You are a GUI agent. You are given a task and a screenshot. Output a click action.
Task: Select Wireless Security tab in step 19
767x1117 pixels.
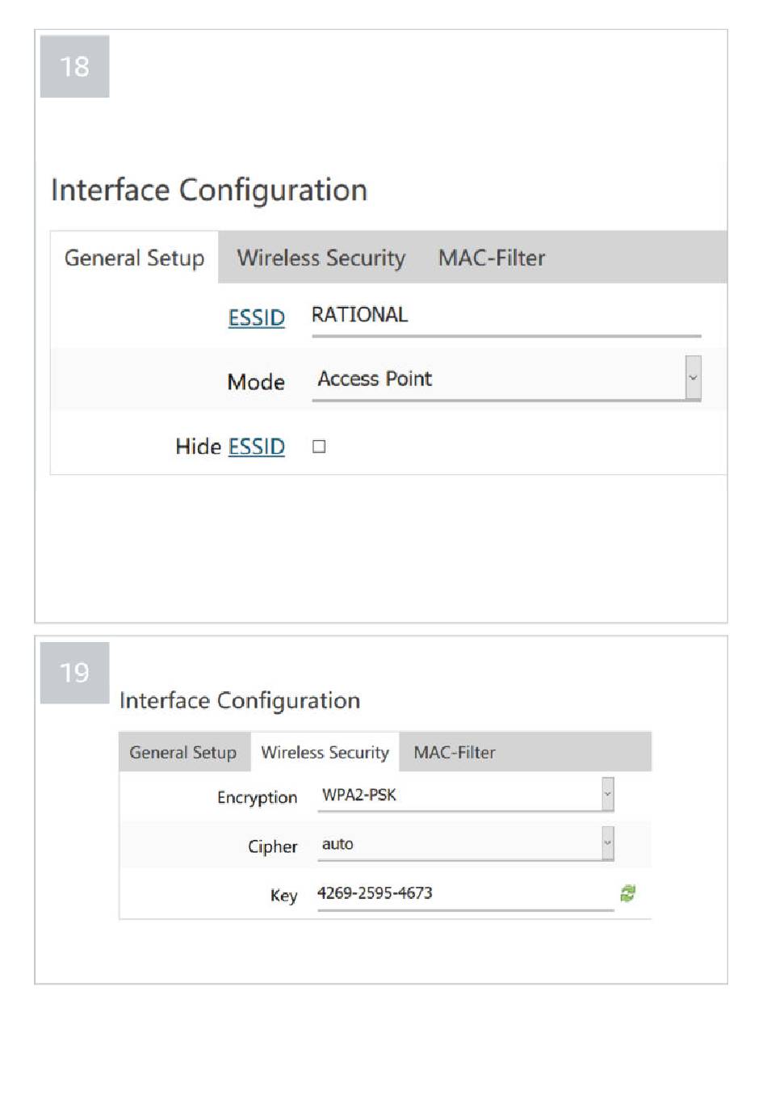(x=325, y=752)
